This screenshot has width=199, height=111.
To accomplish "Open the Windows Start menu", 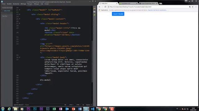I will coord(3,109).
